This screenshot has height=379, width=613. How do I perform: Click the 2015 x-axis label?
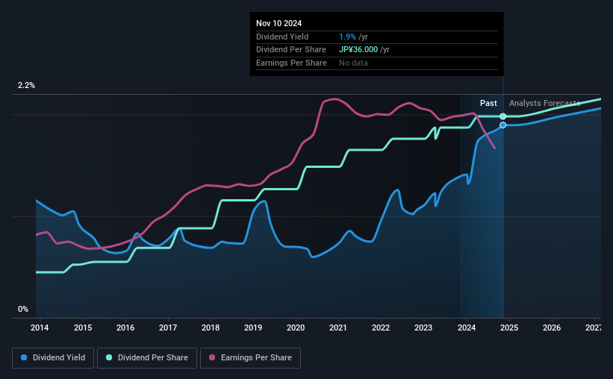(83, 328)
